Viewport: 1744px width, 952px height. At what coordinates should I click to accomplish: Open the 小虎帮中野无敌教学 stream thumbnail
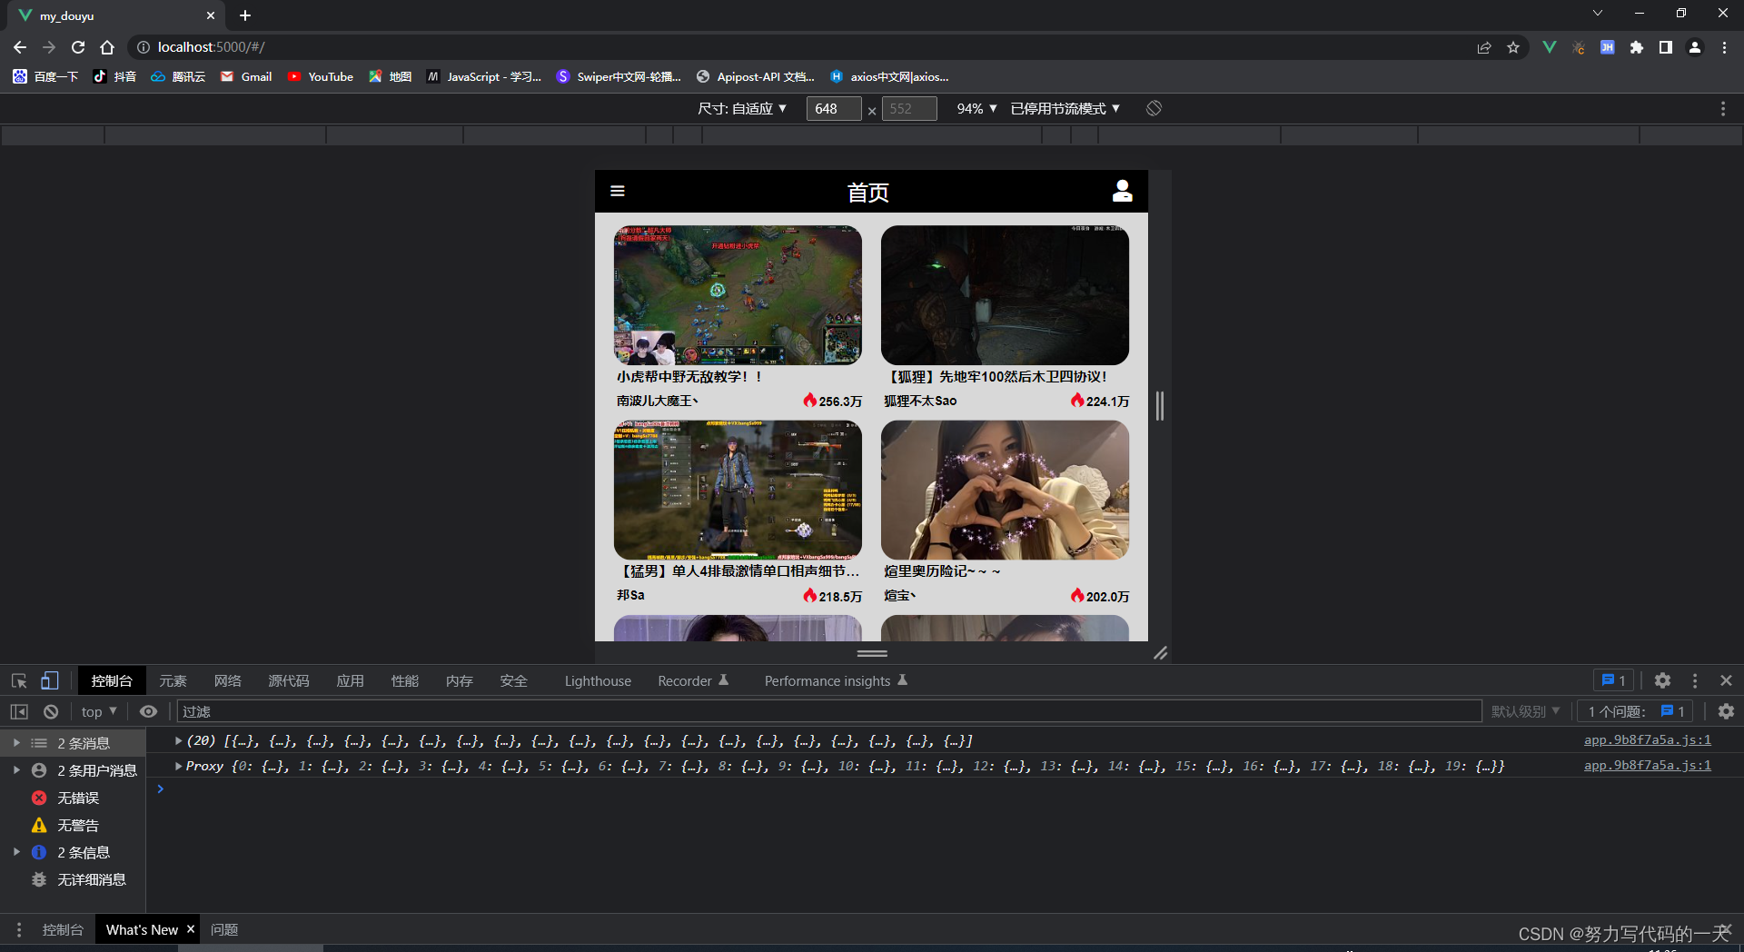click(738, 295)
